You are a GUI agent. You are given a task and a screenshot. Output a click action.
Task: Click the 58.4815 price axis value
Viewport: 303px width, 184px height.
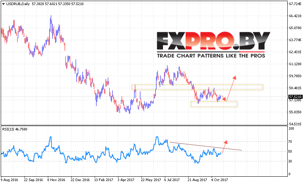pyautogui.click(x=295, y=88)
